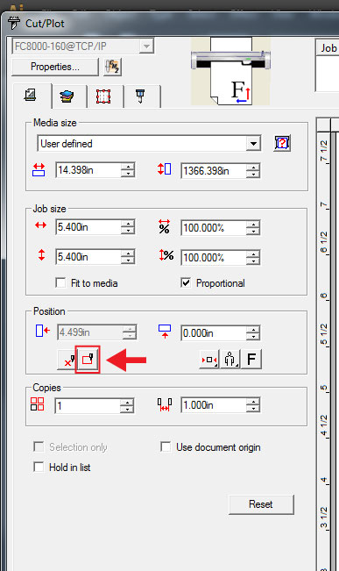Switch to the red dotted-square tab

103,96
